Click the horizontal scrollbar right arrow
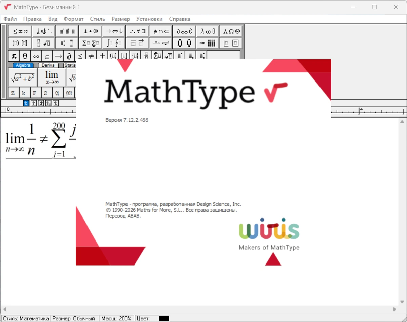Image resolution: width=407 pixels, height=322 pixels. pos(395,309)
